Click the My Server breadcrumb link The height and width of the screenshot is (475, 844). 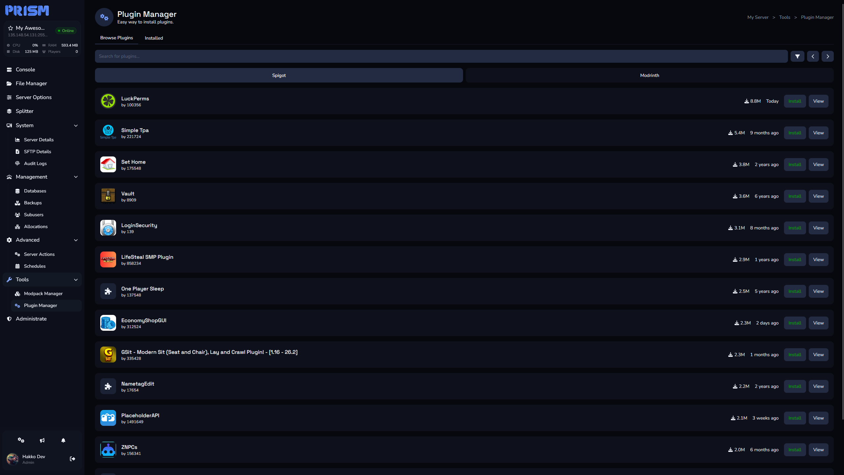click(758, 17)
